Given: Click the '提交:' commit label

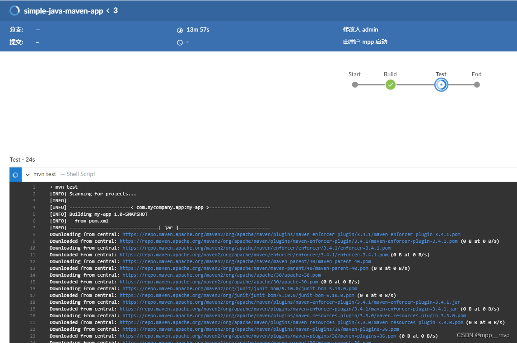Looking at the screenshot, I should pyautogui.click(x=17, y=42).
